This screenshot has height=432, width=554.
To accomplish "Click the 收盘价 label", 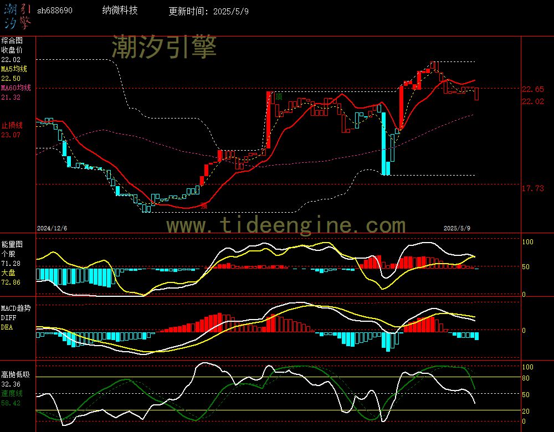I will pyautogui.click(x=12, y=50).
